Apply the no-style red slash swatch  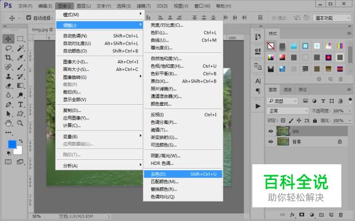tap(271, 46)
